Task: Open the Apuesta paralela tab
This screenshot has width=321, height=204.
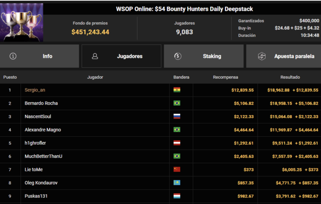Action: (283, 56)
